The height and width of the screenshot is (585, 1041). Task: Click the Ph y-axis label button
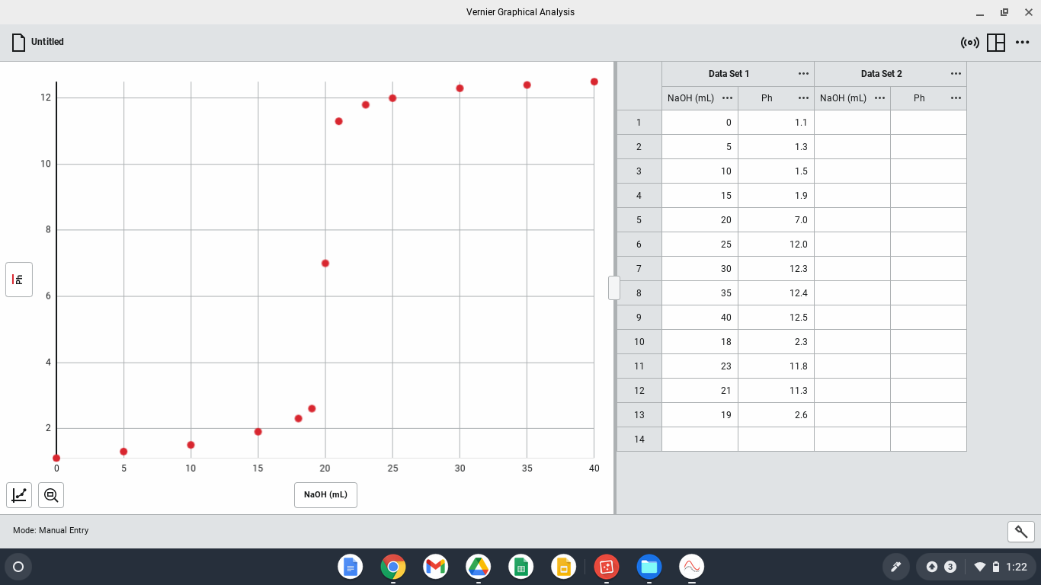coord(19,280)
